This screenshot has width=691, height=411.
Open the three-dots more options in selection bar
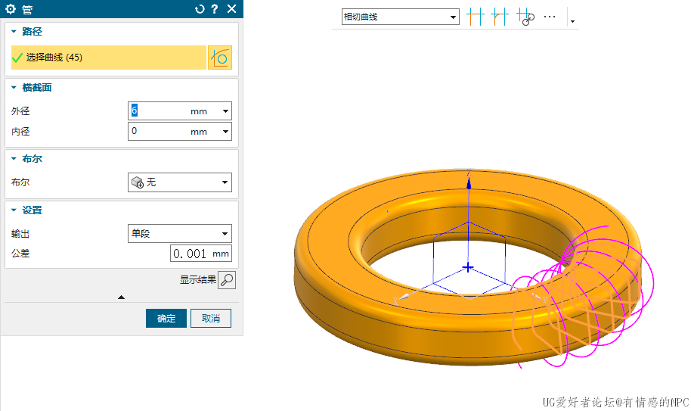(550, 17)
